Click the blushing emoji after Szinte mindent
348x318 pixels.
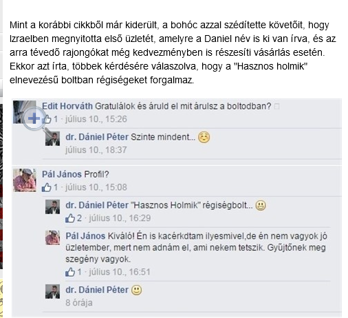[204, 138]
